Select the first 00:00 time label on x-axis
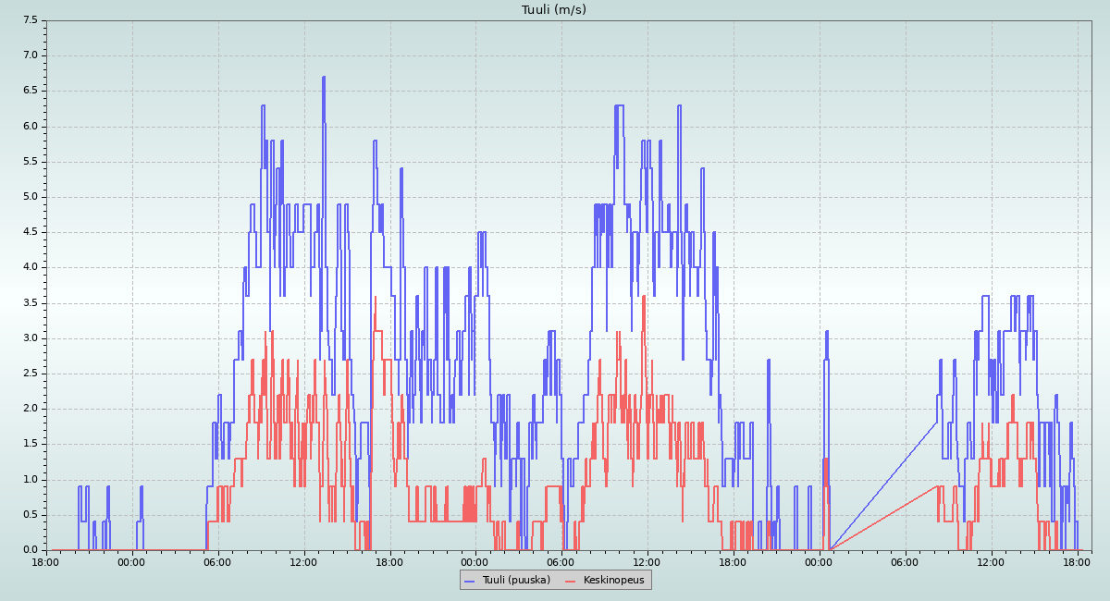Screen dimensions: 1110x601 click(132, 561)
